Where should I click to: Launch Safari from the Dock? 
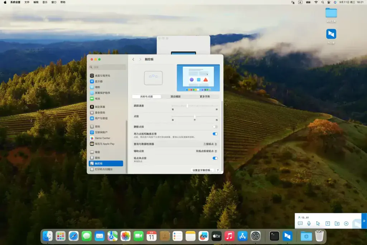73,236
